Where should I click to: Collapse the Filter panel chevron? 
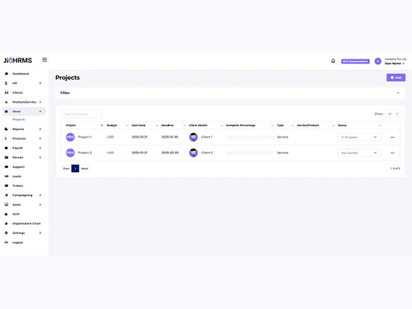(398, 93)
